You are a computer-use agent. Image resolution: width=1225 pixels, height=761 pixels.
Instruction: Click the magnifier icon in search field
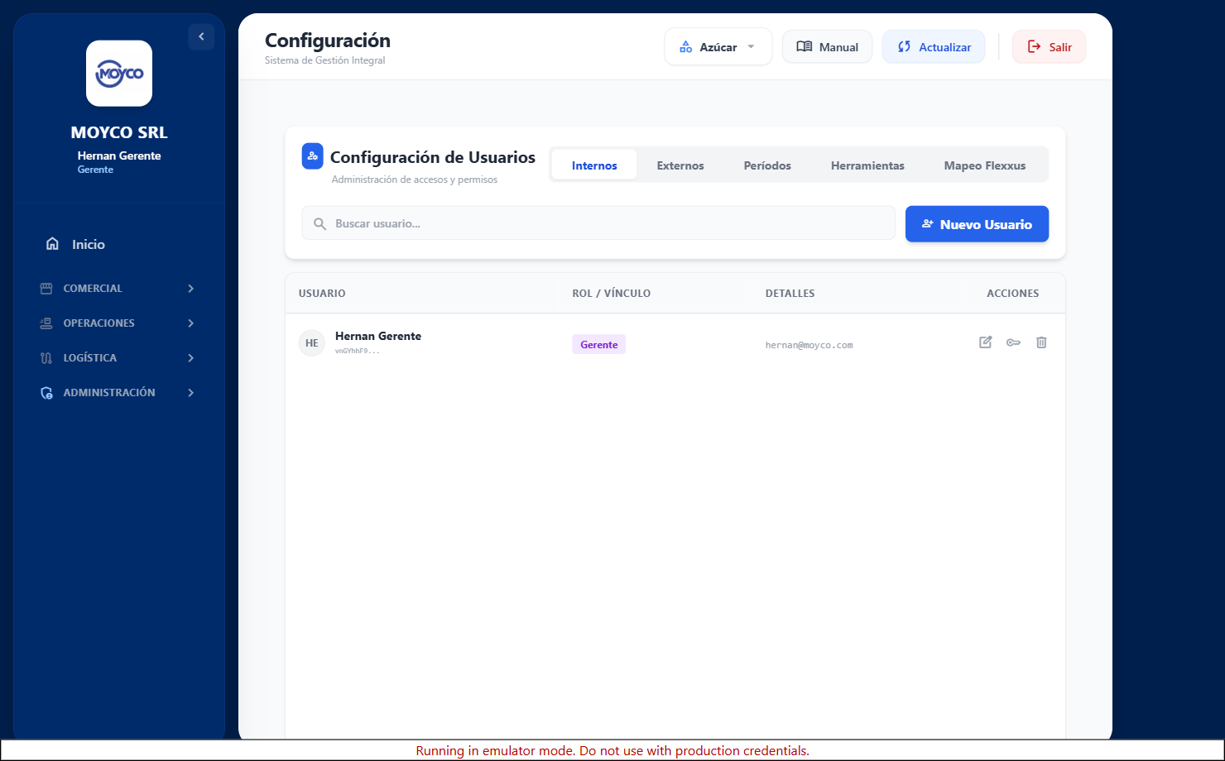(x=319, y=224)
